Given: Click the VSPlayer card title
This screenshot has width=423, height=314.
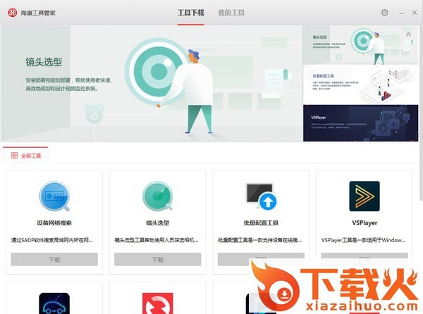Looking at the screenshot, I should [x=364, y=223].
